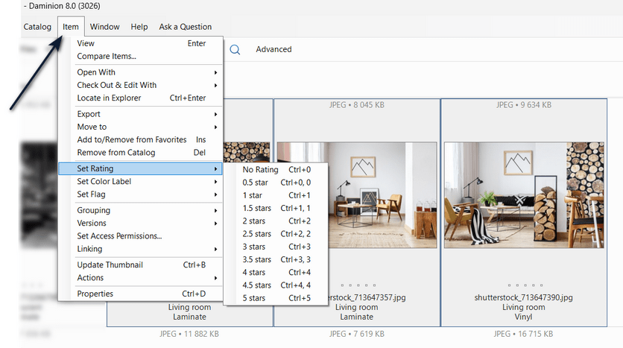Viewport: 623px width, 348px height.
Task: Open Properties from the Item menu
Action: 95,294
